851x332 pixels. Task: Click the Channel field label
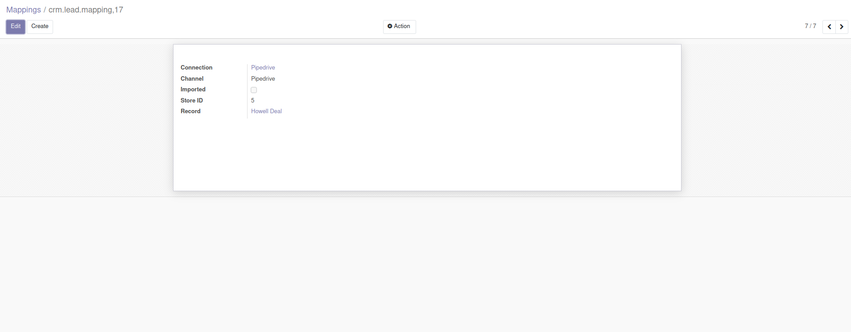(x=192, y=79)
